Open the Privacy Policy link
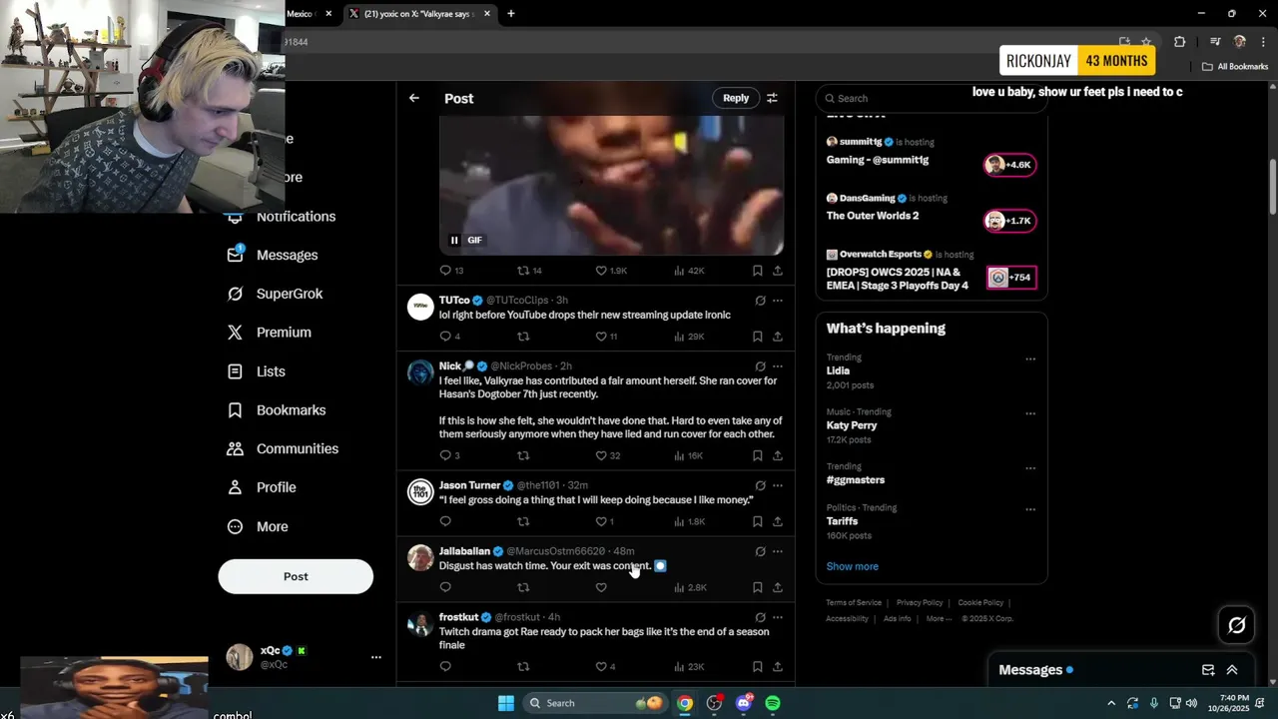Image resolution: width=1278 pixels, height=719 pixels. coord(920,603)
